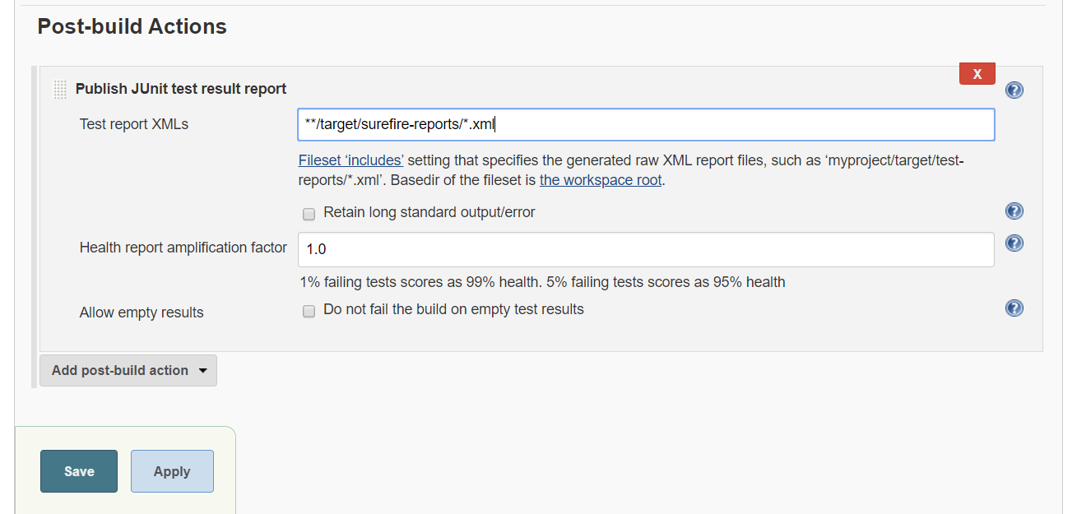Click the Health report amplification factor label
Image resolution: width=1077 pixels, height=514 pixels.
pyautogui.click(x=183, y=248)
